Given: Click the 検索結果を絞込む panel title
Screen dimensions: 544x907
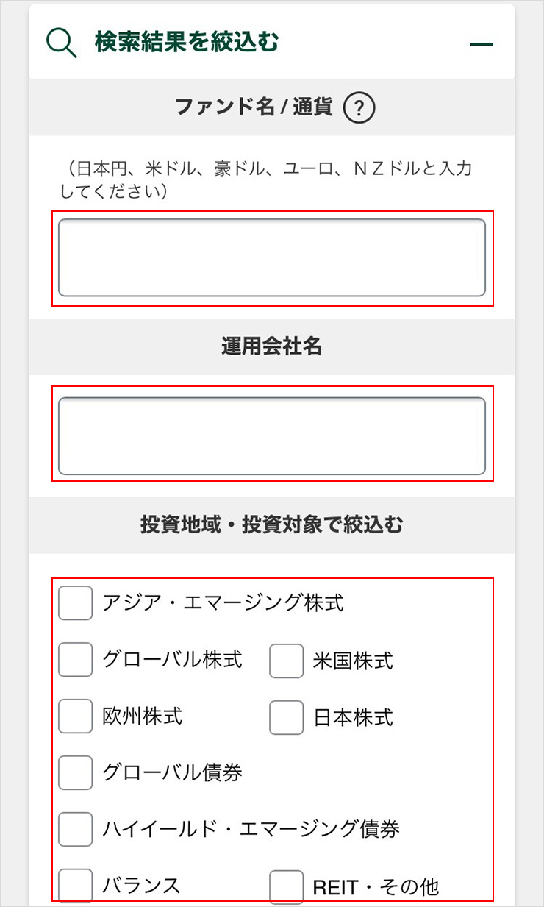Looking at the screenshot, I should [187, 43].
